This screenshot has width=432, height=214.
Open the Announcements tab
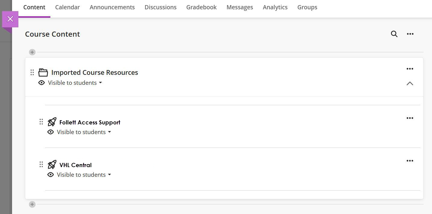click(x=112, y=7)
